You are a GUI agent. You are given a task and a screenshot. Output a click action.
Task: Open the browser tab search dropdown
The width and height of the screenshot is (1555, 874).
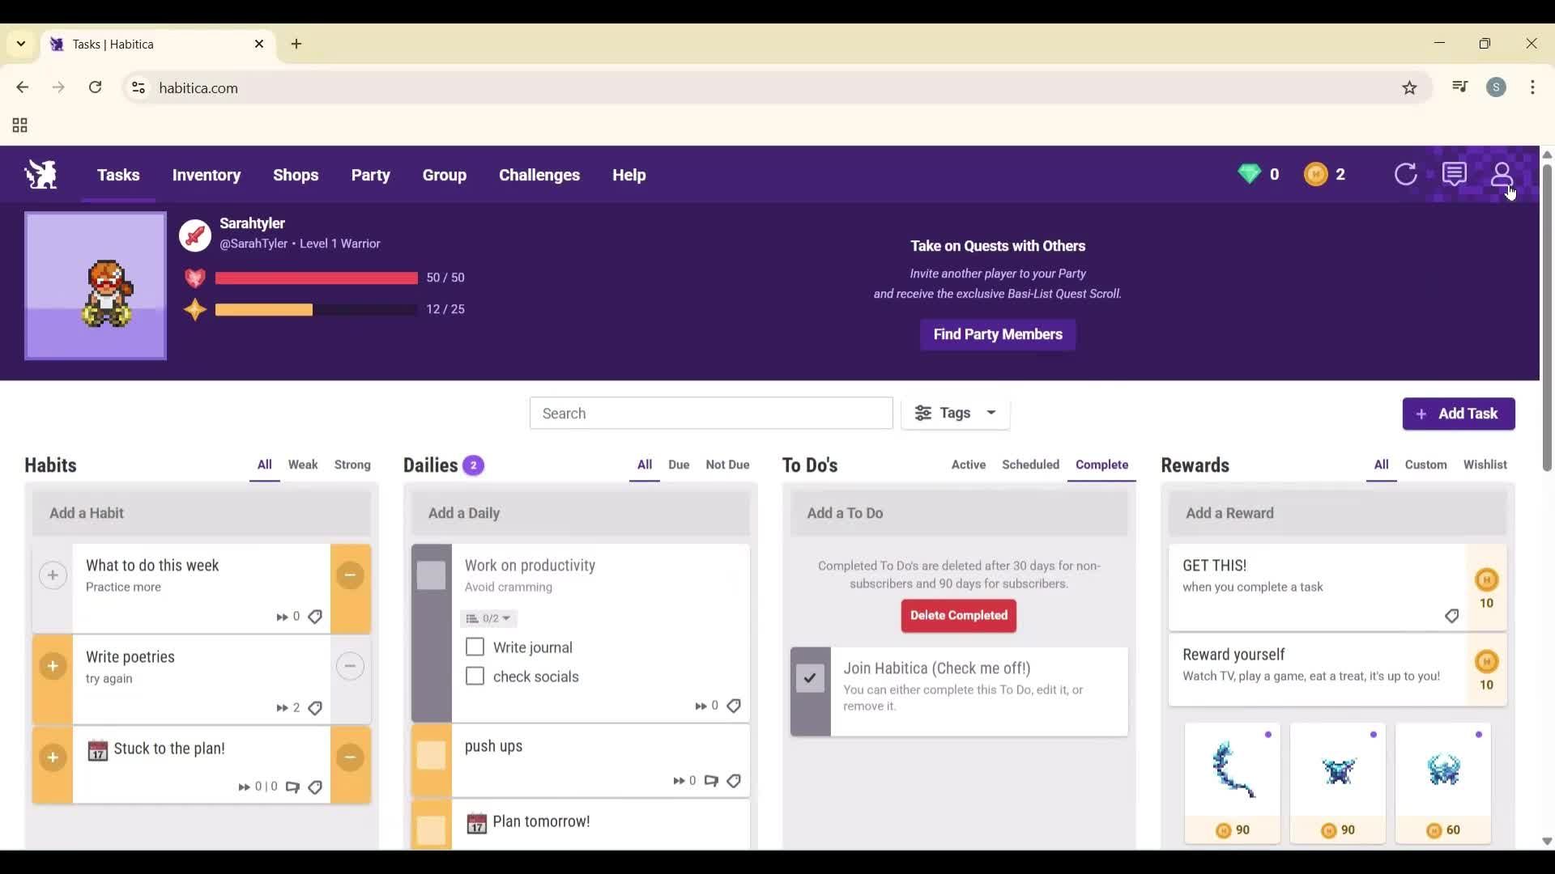(20, 44)
